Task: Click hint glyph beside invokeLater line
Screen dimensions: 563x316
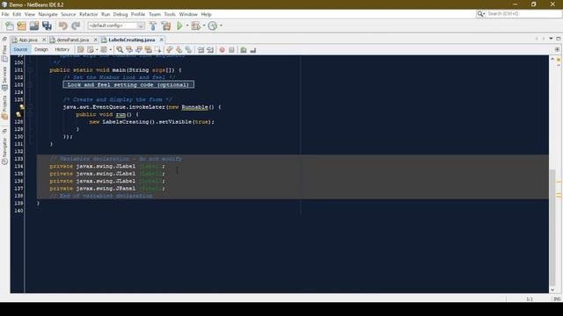Action: 22,107
